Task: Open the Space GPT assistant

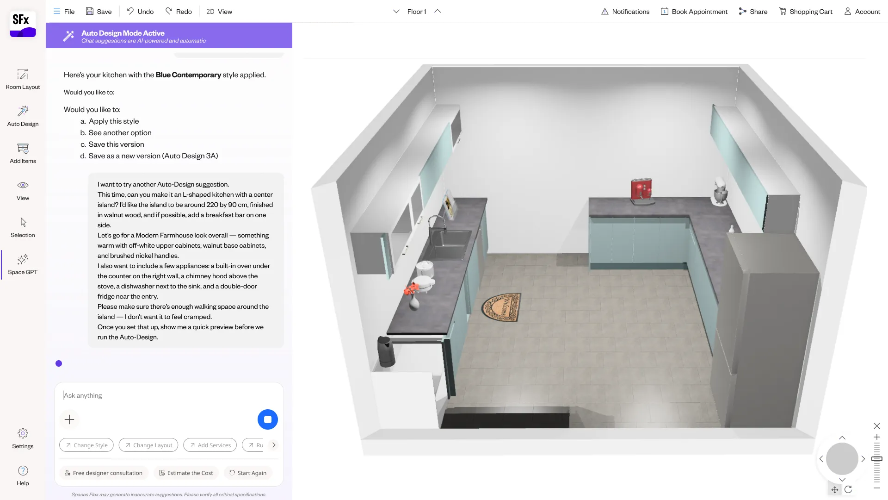Action: (23, 264)
